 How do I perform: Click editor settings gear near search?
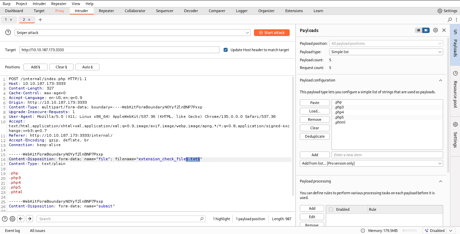(x=12, y=219)
